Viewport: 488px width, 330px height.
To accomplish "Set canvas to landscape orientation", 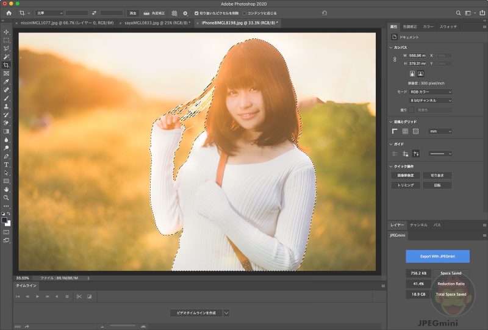I will (420, 73).
